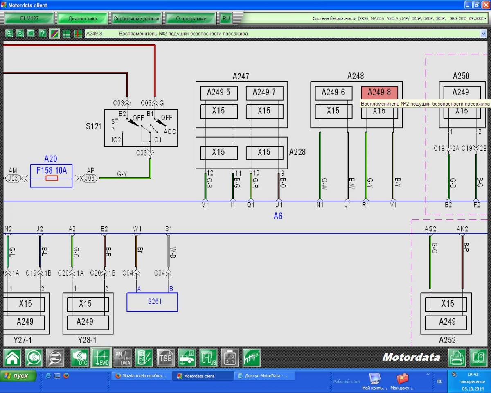Click the ELM327 button

point(29,18)
